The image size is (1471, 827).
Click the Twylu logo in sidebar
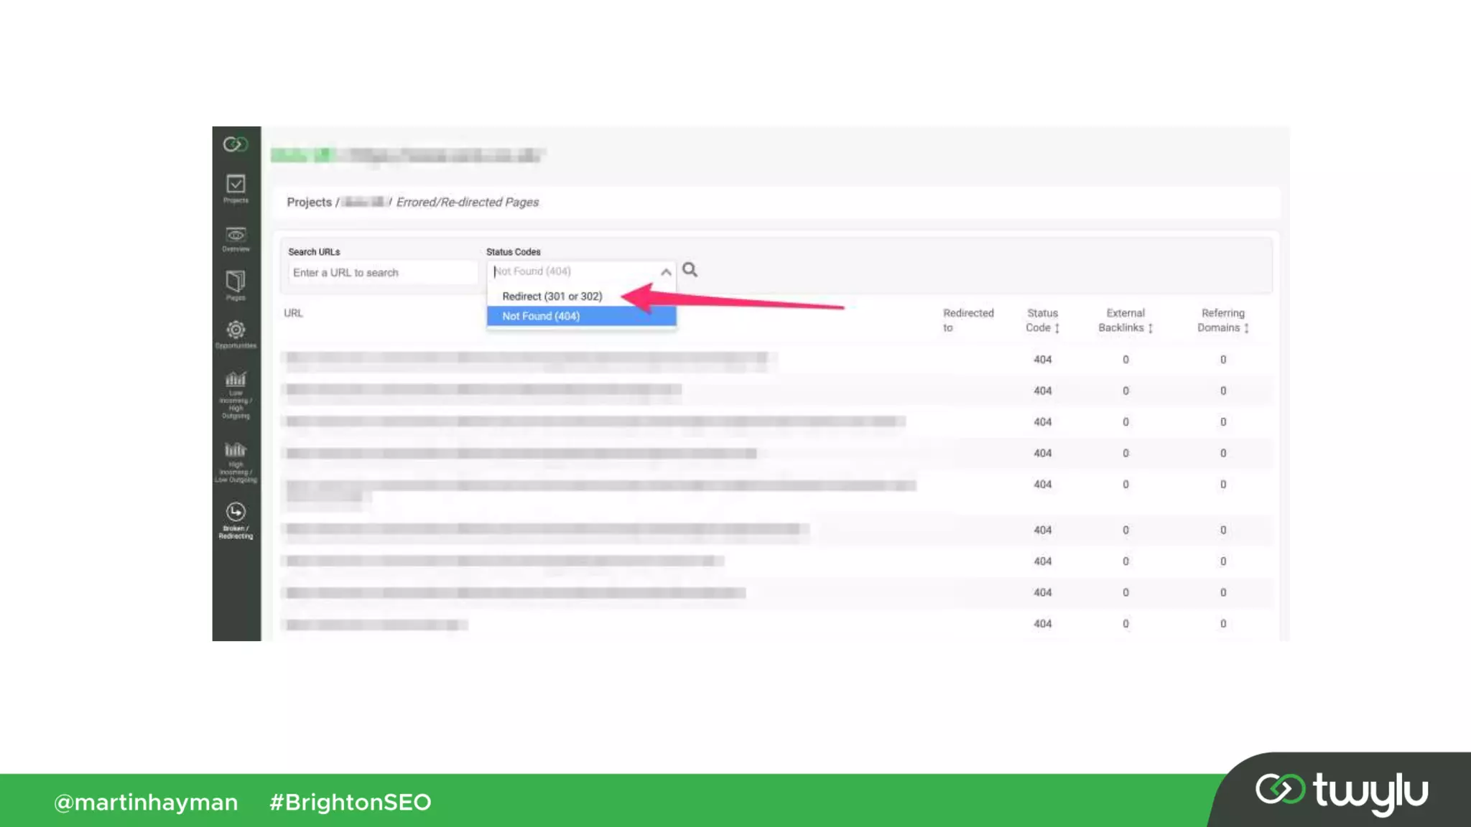(236, 144)
